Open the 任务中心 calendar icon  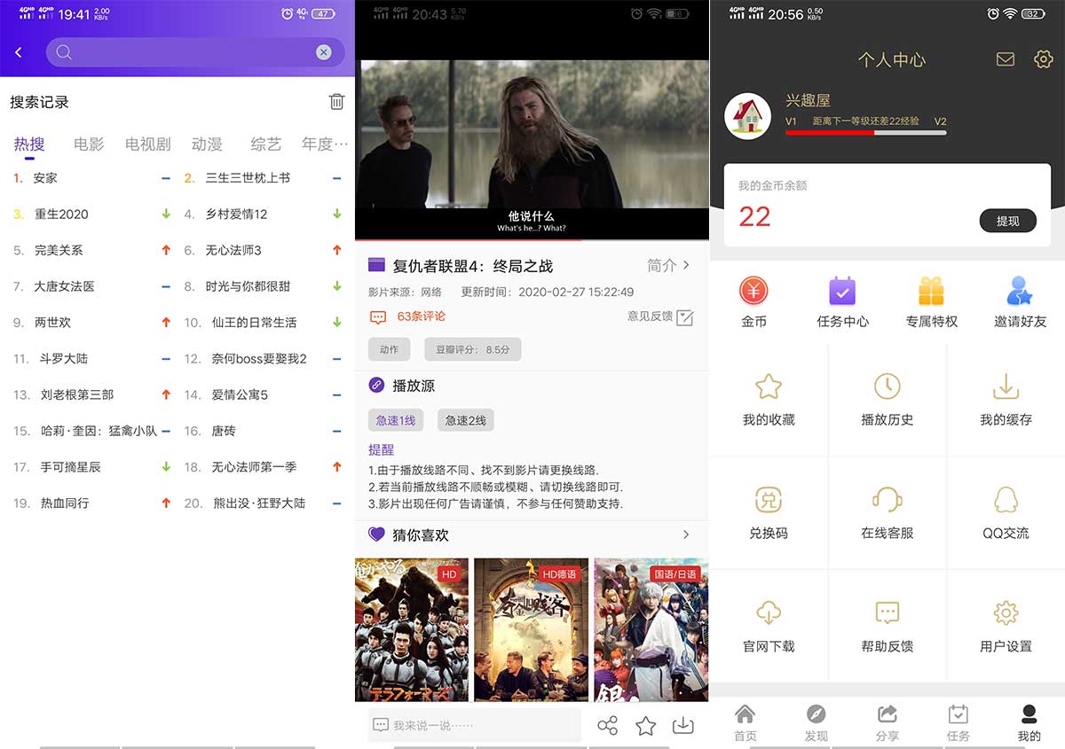pyautogui.click(x=842, y=291)
